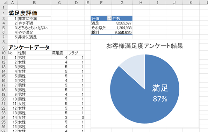The image size is (208, 132).
Task: Select the それ以外 row label
Action: pos(99,28)
